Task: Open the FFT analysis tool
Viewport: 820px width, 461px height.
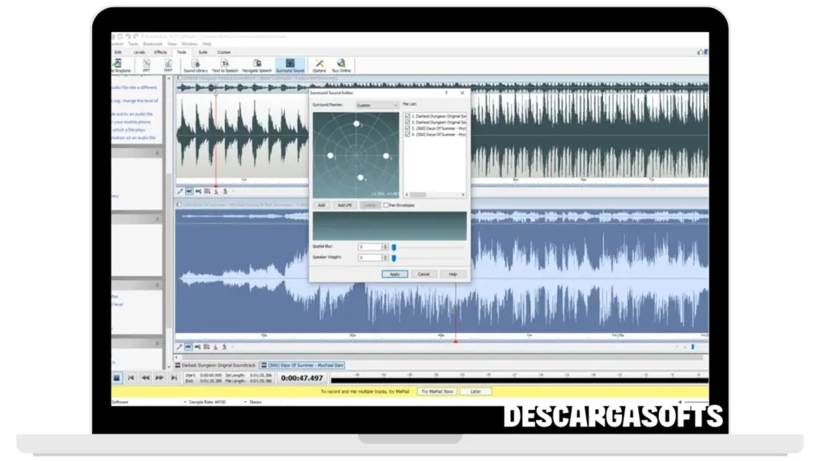Action: tap(147, 65)
